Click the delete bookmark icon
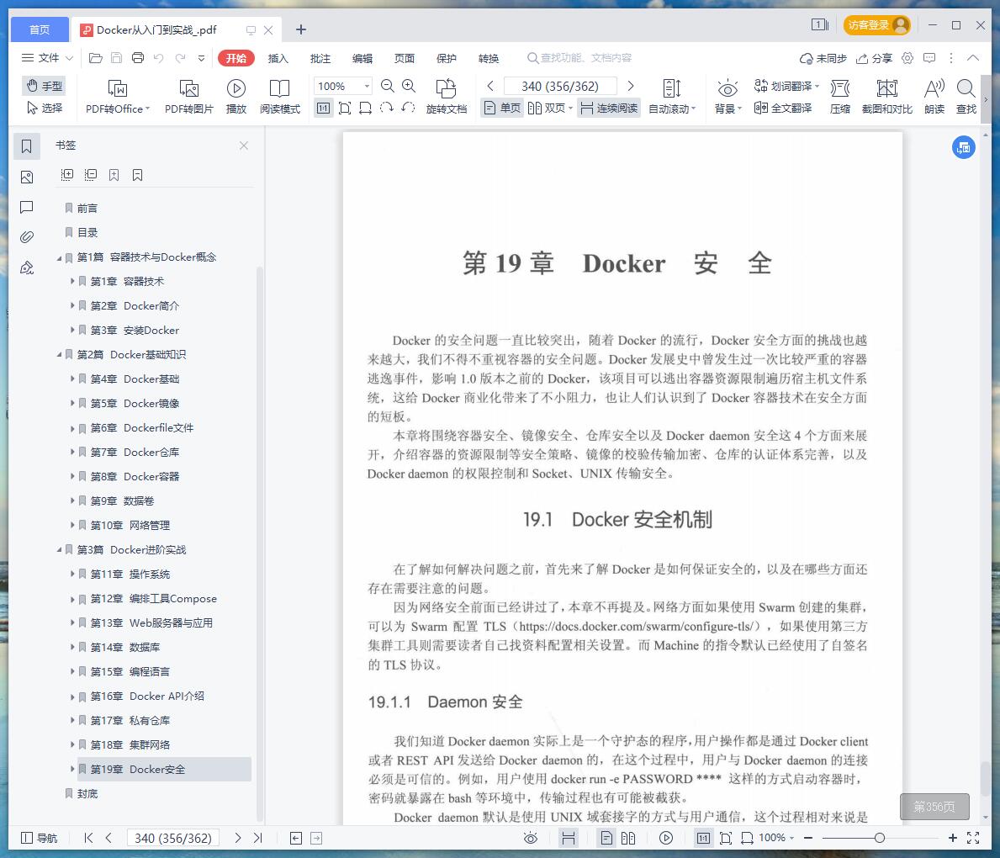Screen dimensions: 1000x858 (x=138, y=175)
